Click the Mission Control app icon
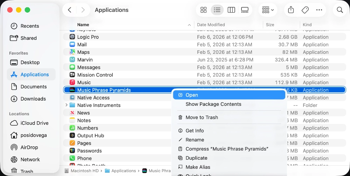Screen dimensions: 350x176 click(72, 75)
